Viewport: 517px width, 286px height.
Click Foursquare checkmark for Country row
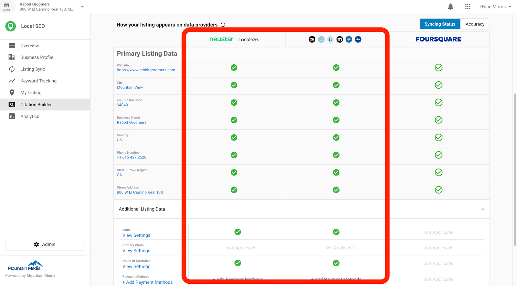(438, 138)
